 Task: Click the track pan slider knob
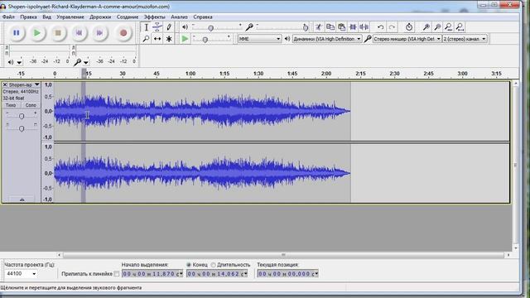(22, 129)
